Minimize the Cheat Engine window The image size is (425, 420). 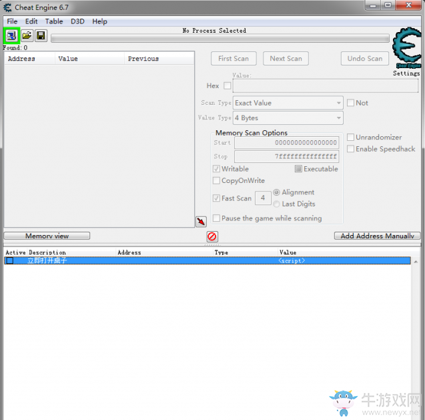[373, 5]
